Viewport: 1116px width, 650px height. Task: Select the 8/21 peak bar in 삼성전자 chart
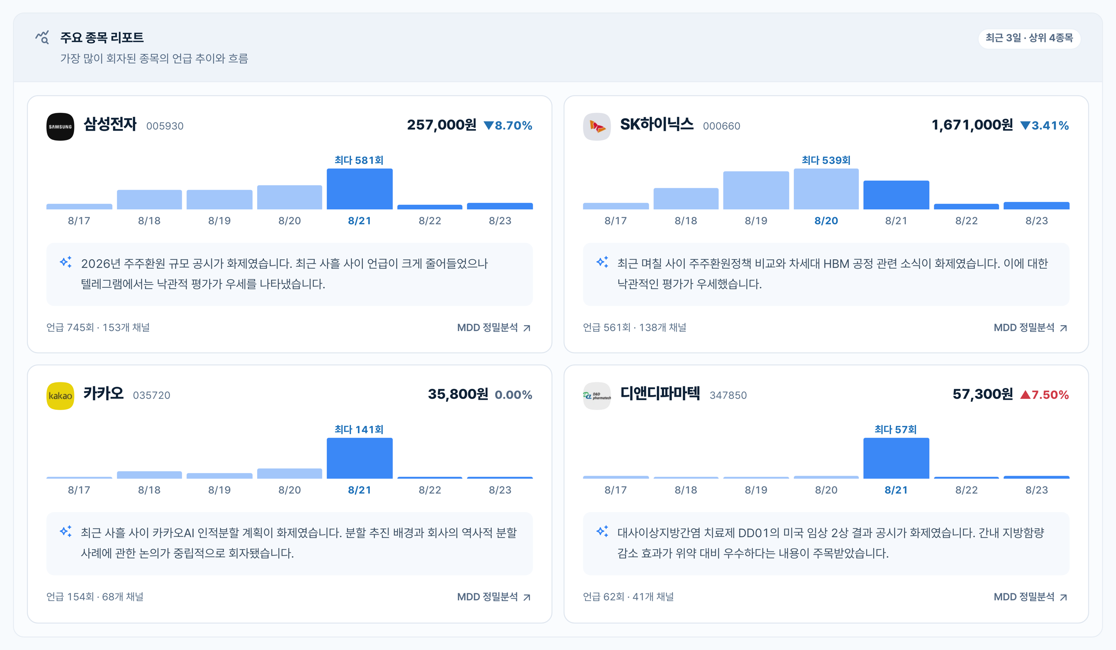360,189
